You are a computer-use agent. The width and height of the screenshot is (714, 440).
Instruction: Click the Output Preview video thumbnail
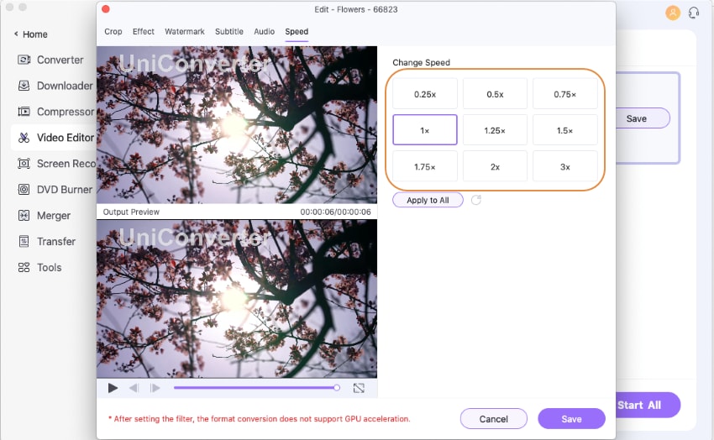[237, 299]
